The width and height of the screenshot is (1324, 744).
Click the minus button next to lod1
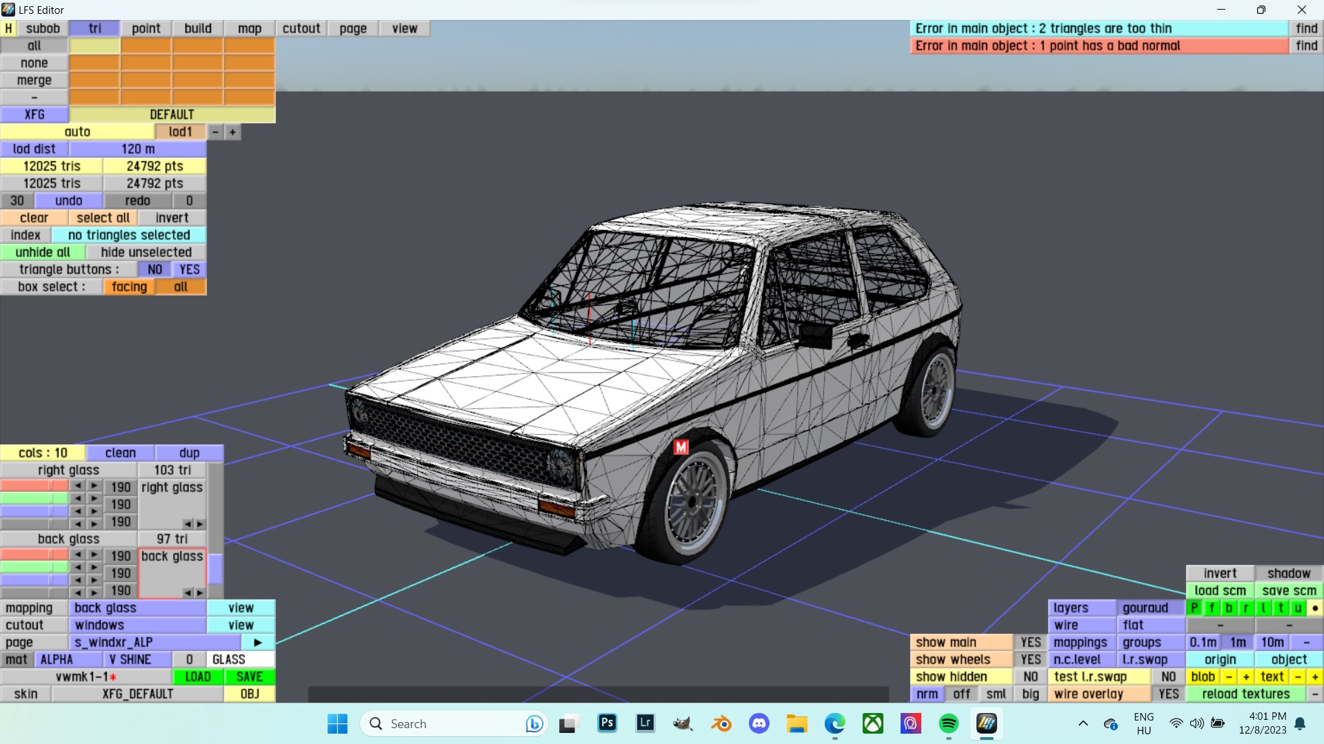215,132
